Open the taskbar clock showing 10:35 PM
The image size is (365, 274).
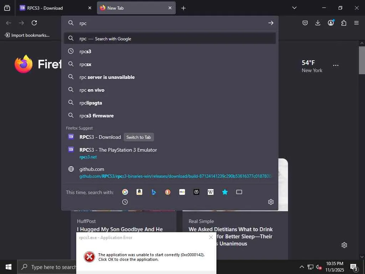click(x=334, y=267)
